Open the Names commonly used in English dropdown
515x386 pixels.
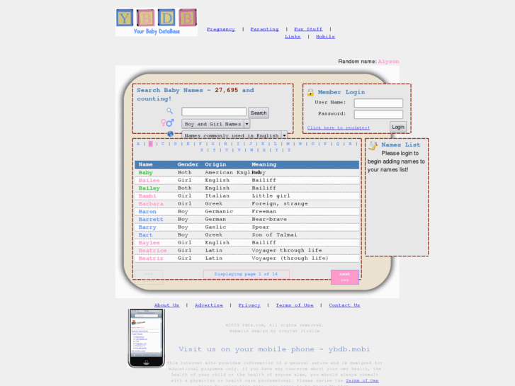[234, 135]
